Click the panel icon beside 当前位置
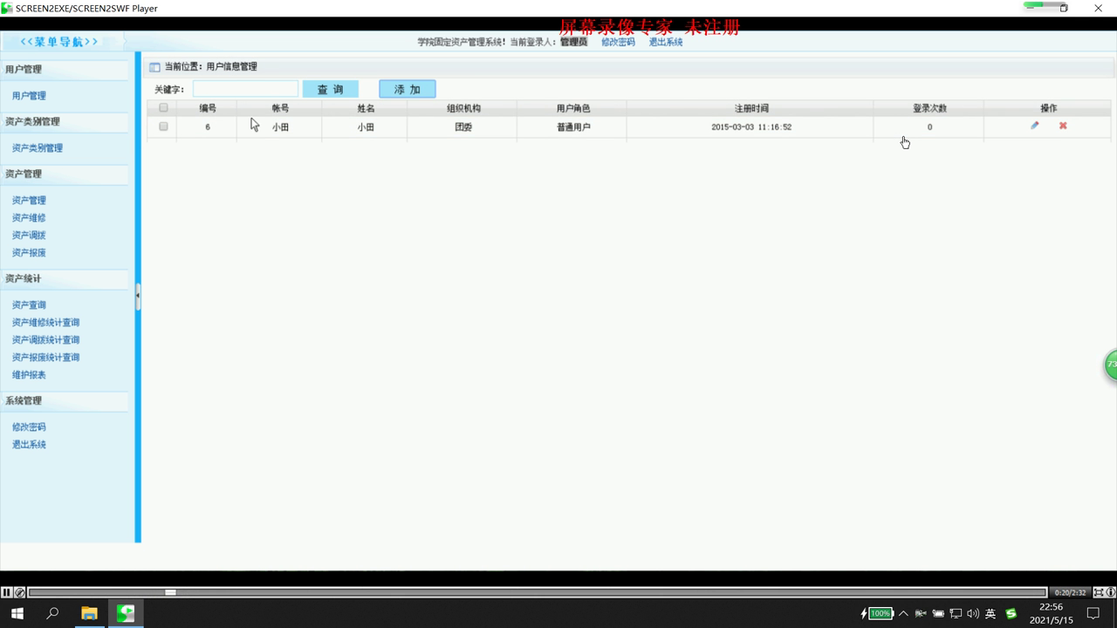Screen dimensions: 1117x628 154,67
